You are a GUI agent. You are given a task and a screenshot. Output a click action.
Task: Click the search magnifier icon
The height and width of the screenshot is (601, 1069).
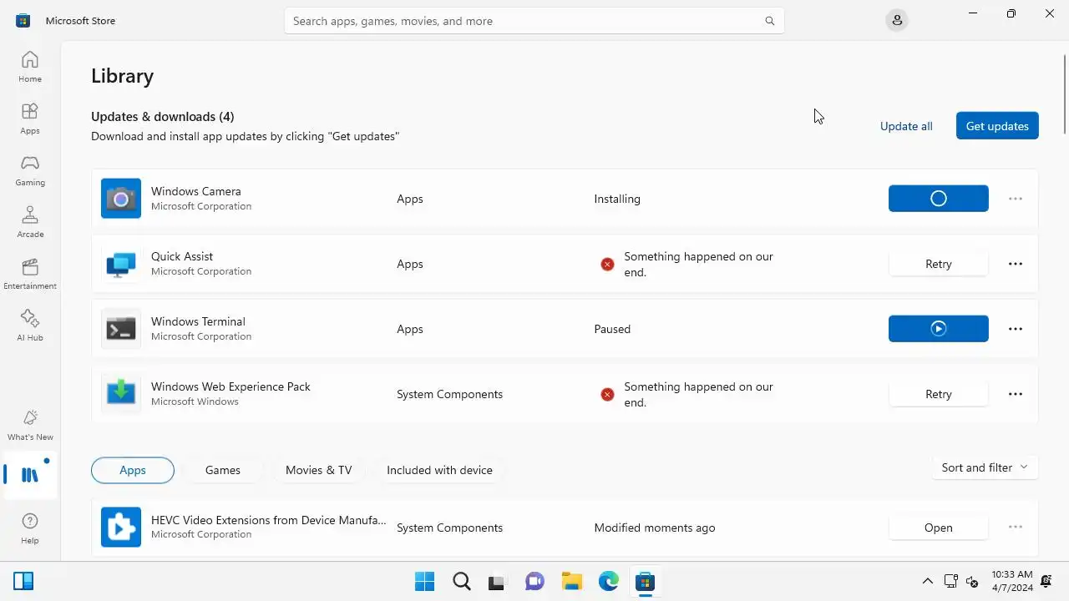coord(770,21)
